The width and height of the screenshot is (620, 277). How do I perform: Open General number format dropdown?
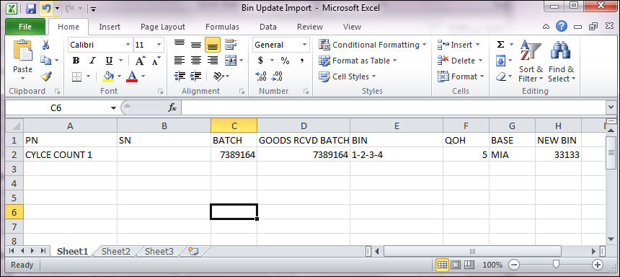[x=305, y=45]
